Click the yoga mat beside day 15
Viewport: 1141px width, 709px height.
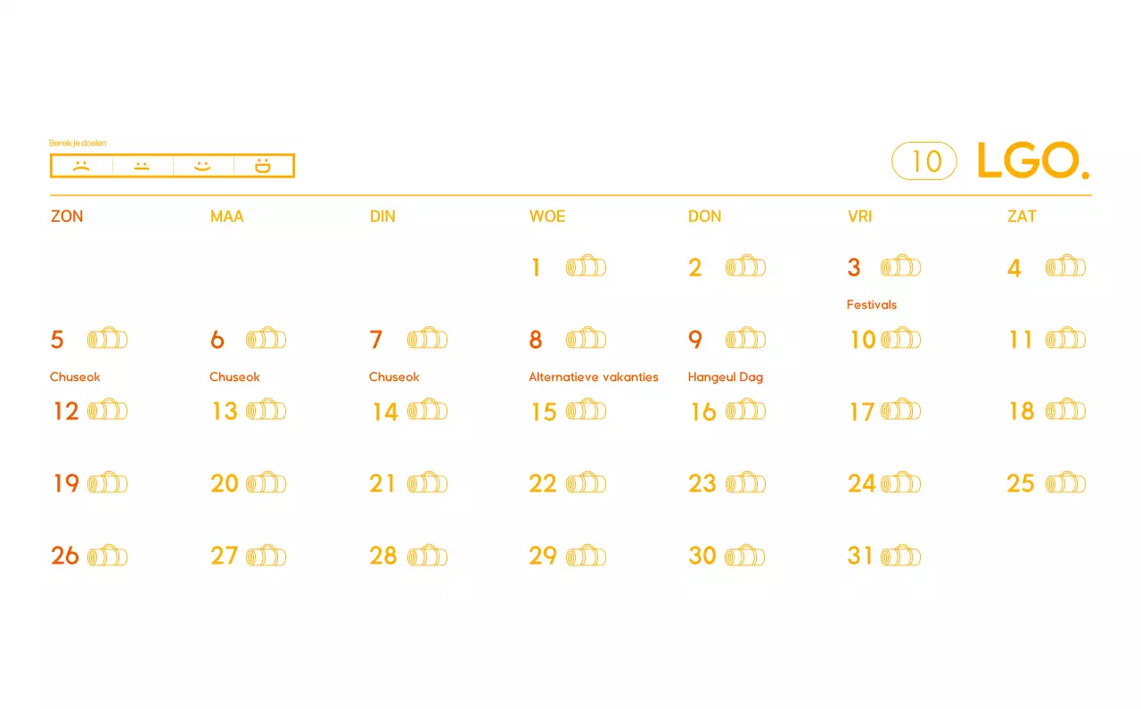[586, 411]
